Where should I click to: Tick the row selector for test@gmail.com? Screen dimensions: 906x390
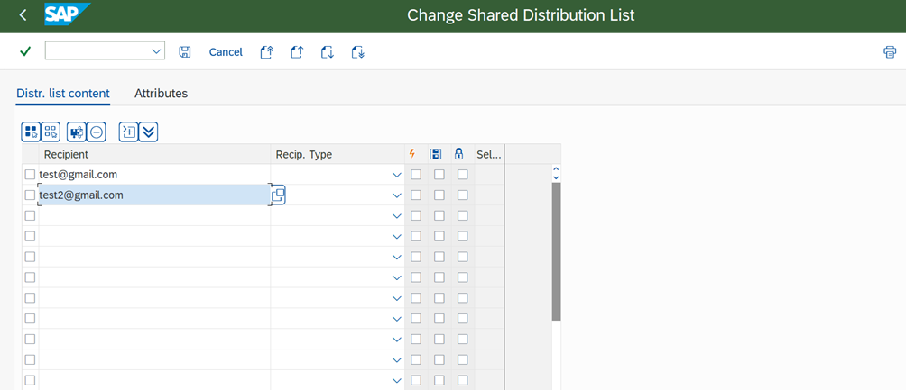pyautogui.click(x=30, y=175)
